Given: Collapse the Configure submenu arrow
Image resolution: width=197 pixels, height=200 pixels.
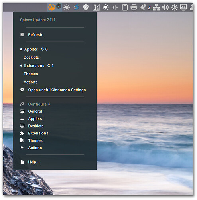Looking at the screenshot, I should (x=49, y=104).
